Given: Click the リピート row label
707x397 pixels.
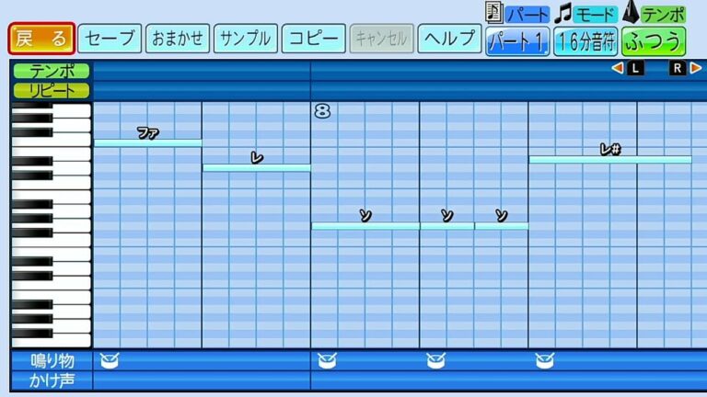Looking at the screenshot, I should (52, 90).
